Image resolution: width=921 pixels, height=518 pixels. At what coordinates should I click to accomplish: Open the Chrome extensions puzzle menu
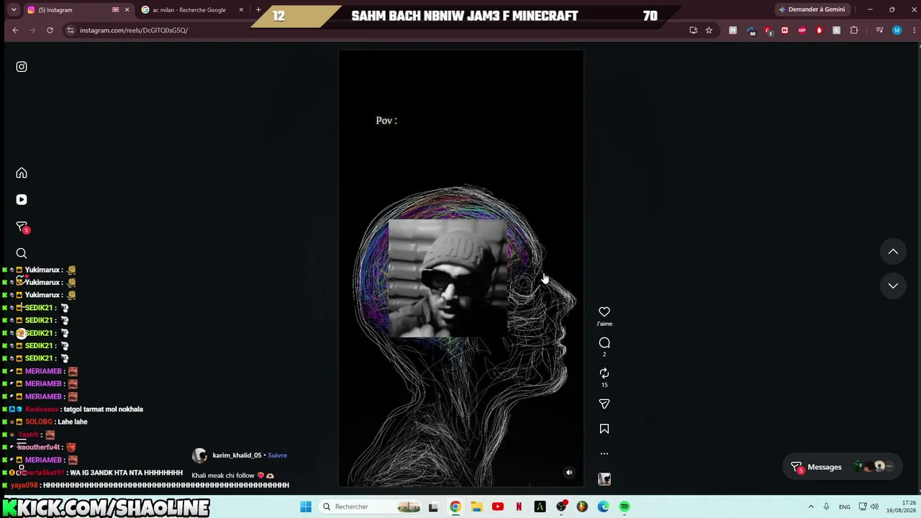[854, 30]
